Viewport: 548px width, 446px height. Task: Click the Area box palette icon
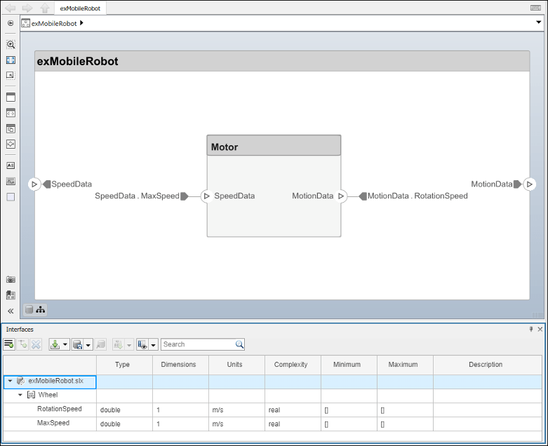11,197
